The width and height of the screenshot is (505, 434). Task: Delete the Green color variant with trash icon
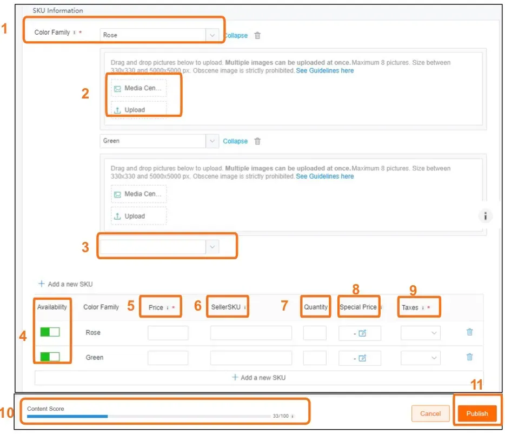click(x=257, y=141)
